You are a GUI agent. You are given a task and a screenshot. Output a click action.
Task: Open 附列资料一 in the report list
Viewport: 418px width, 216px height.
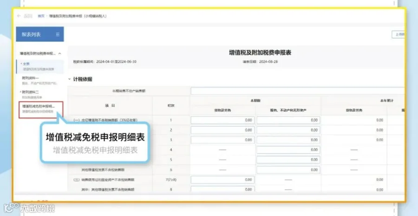40,80
